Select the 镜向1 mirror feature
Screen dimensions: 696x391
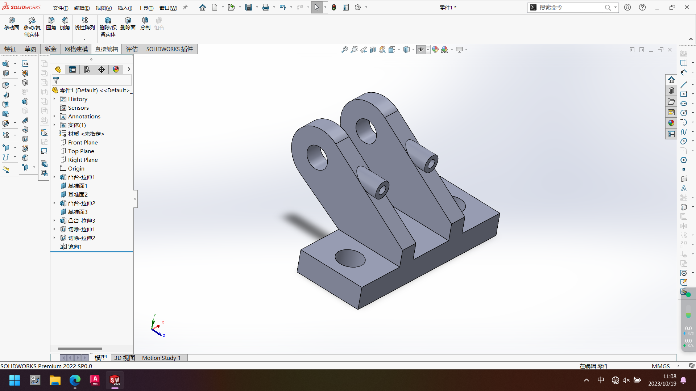(71, 247)
